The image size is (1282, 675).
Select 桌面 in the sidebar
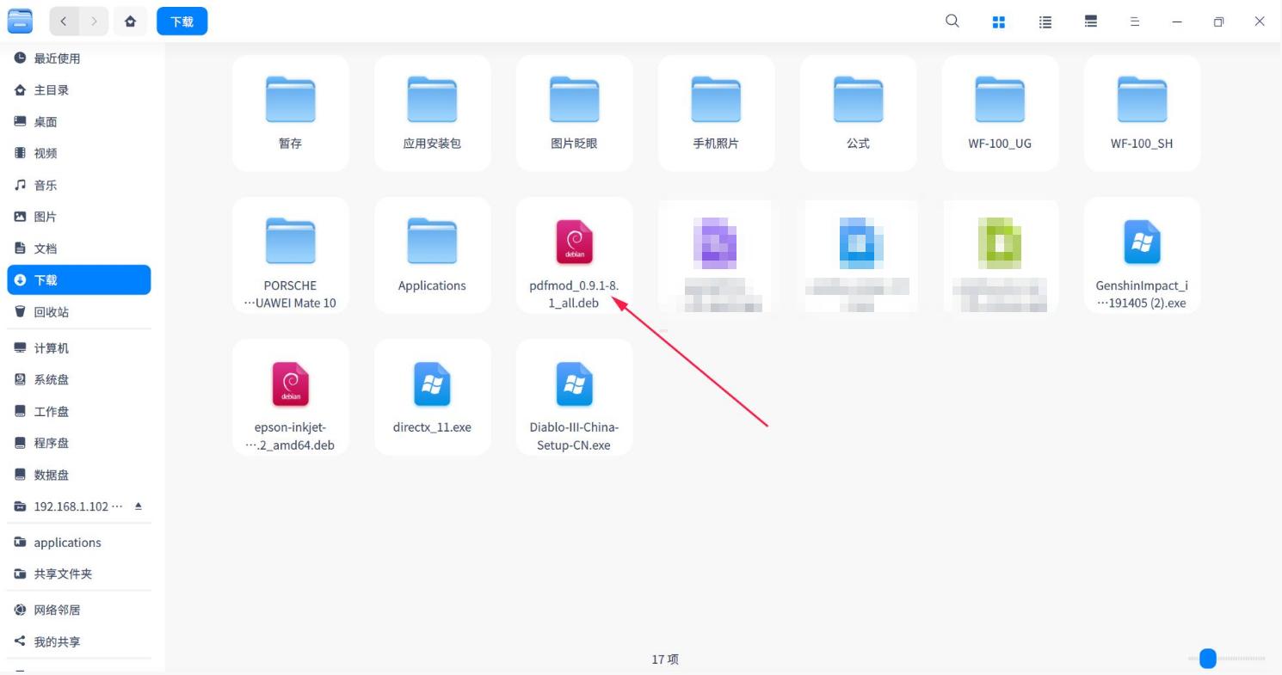45,122
